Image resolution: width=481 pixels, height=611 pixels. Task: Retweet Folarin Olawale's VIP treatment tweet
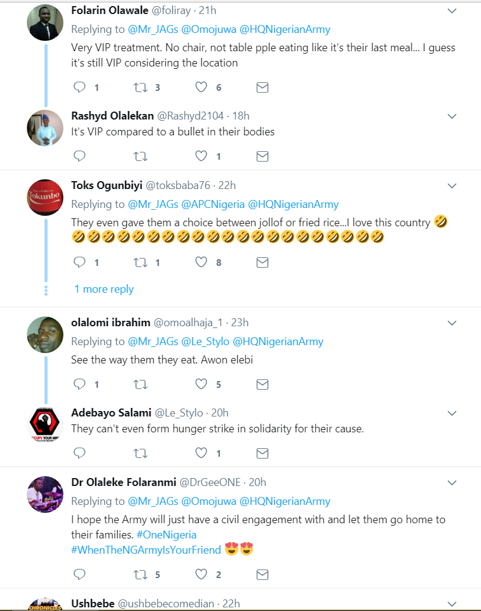point(140,87)
